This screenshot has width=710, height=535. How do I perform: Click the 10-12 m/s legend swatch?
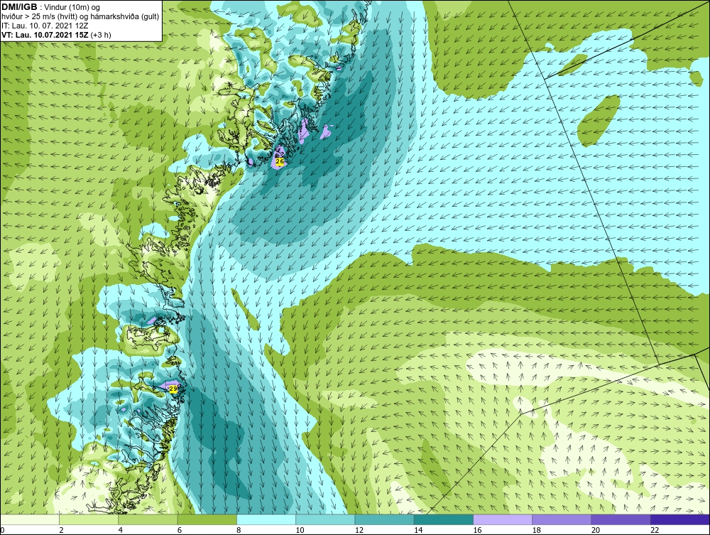point(325,519)
